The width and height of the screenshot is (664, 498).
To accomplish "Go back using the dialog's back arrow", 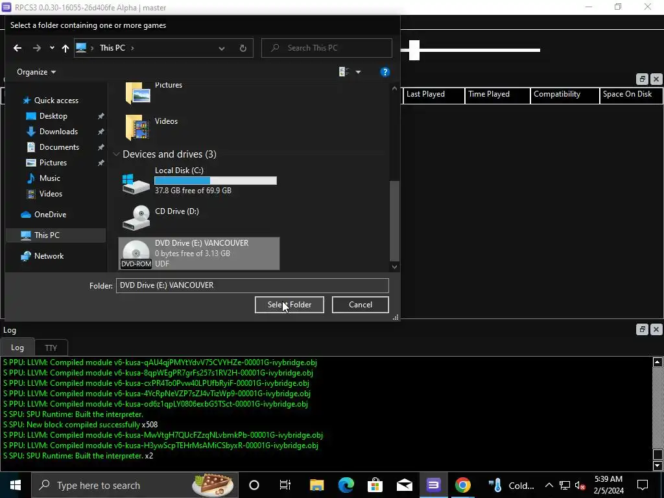I will [18, 48].
